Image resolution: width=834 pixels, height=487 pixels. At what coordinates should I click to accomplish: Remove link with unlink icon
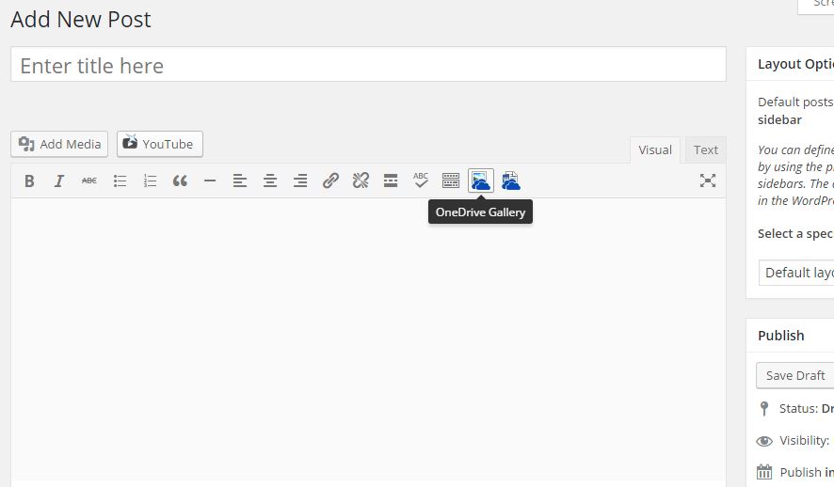[361, 181]
